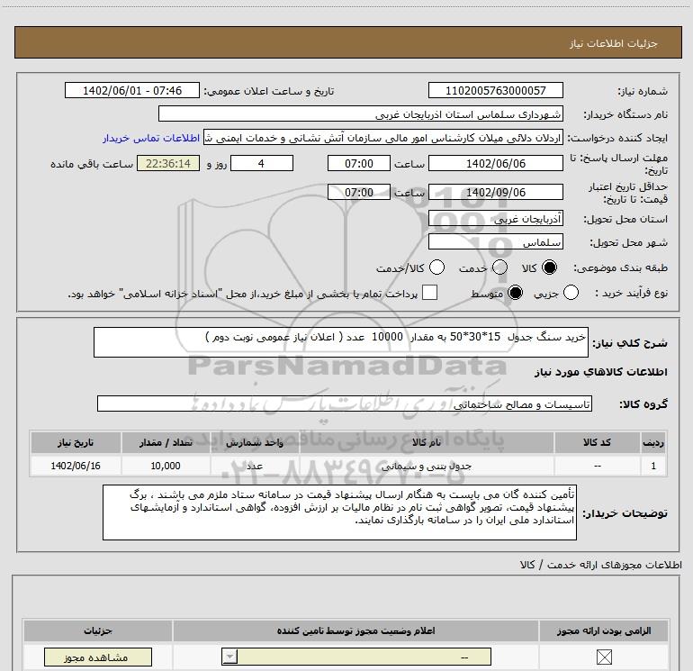This screenshot has height=671, width=693.
Task: Click the اطلاعات کالاهای مورد نیاز heading
Action: (600, 372)
